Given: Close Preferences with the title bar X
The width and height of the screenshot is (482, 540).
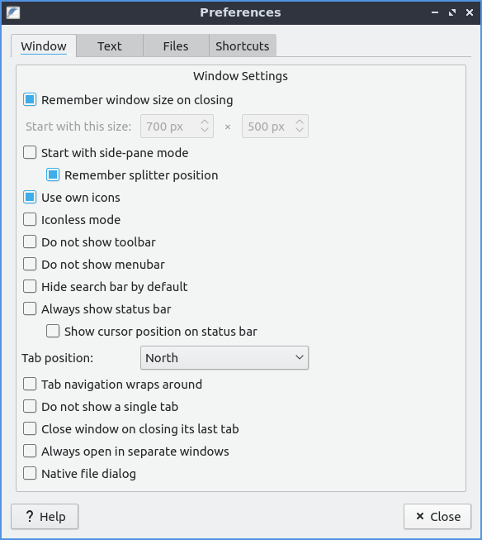Looking at the screenshot, I should pyautogui.click(x=470, y=12).
